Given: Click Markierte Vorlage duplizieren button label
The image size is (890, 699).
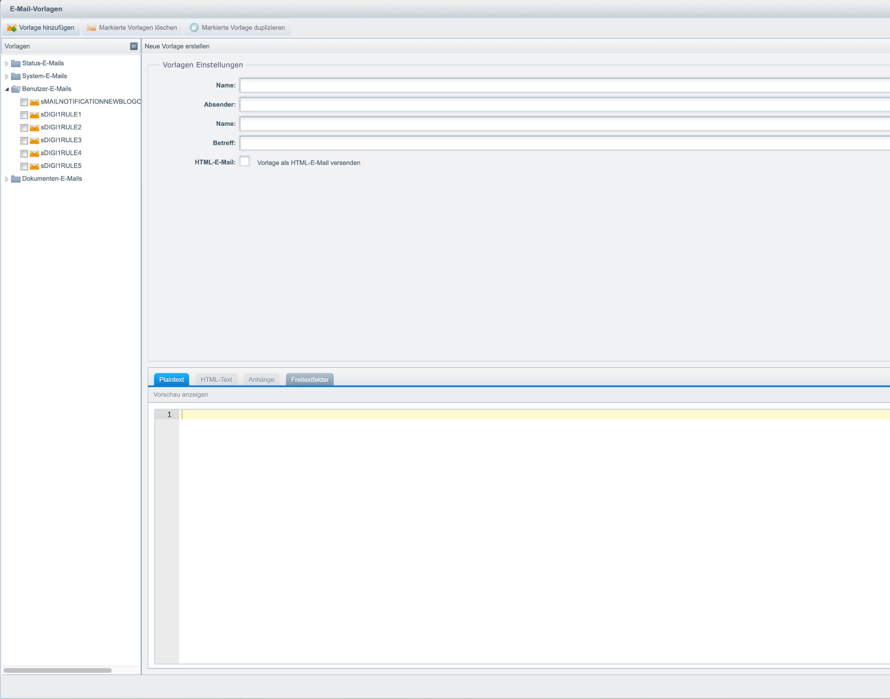Looking at the screenshot, I should point(243,28).
